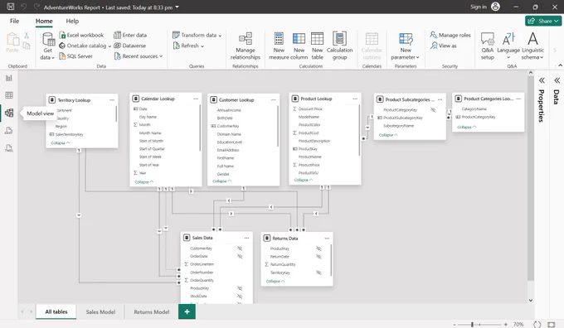Create a New table
Image resolution: width=564 pixels, height=328 pixels.
tap(317, 46)
